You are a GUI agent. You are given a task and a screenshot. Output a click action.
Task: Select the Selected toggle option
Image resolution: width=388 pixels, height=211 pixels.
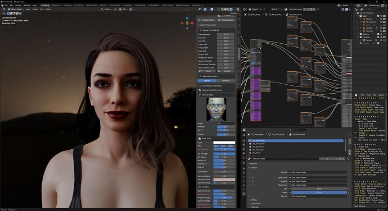[x=225, y=81]
